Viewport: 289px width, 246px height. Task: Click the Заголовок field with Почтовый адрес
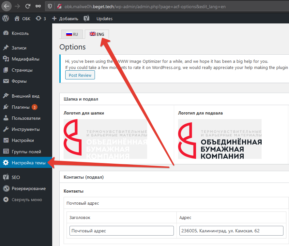(121, 231)
